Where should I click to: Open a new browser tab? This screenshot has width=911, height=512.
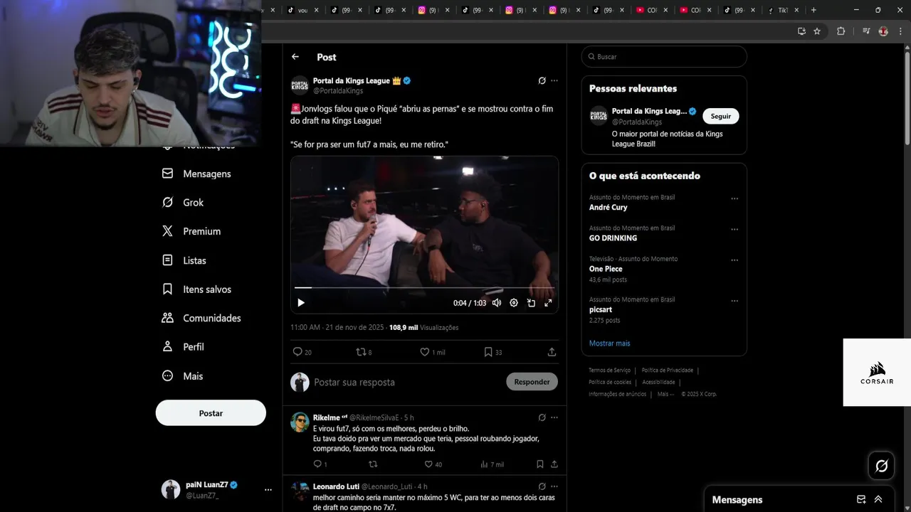(x=813, y=10)
